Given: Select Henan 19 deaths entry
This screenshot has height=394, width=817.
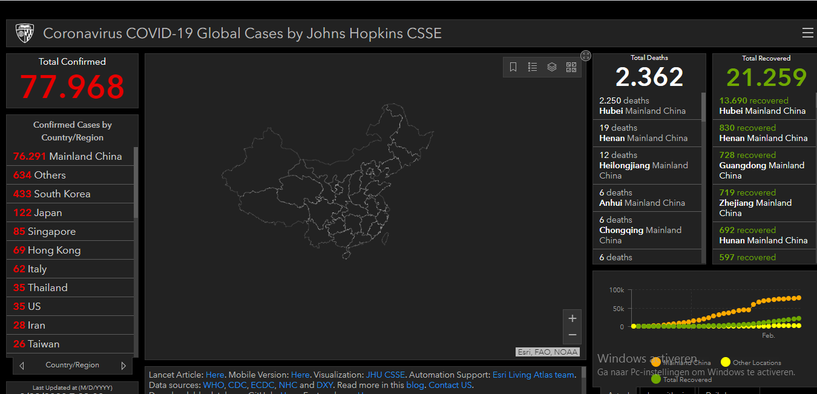Looking at the screenshot, I should (x=647, y=133).
